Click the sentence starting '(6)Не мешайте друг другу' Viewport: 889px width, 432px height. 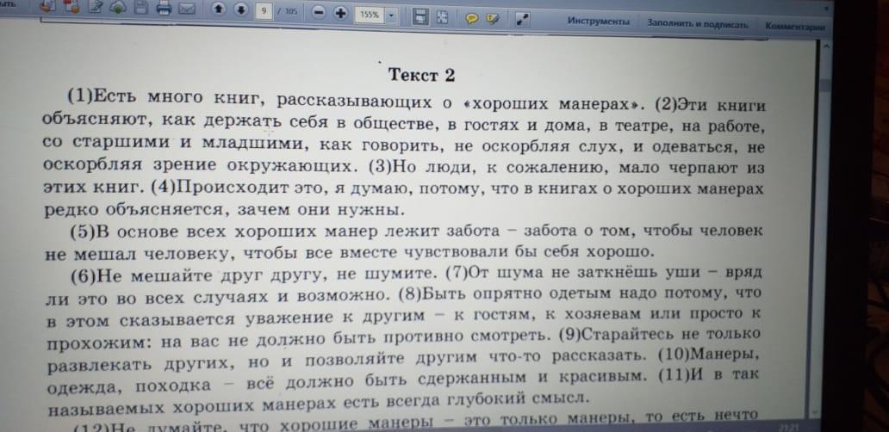coord(253,275)
